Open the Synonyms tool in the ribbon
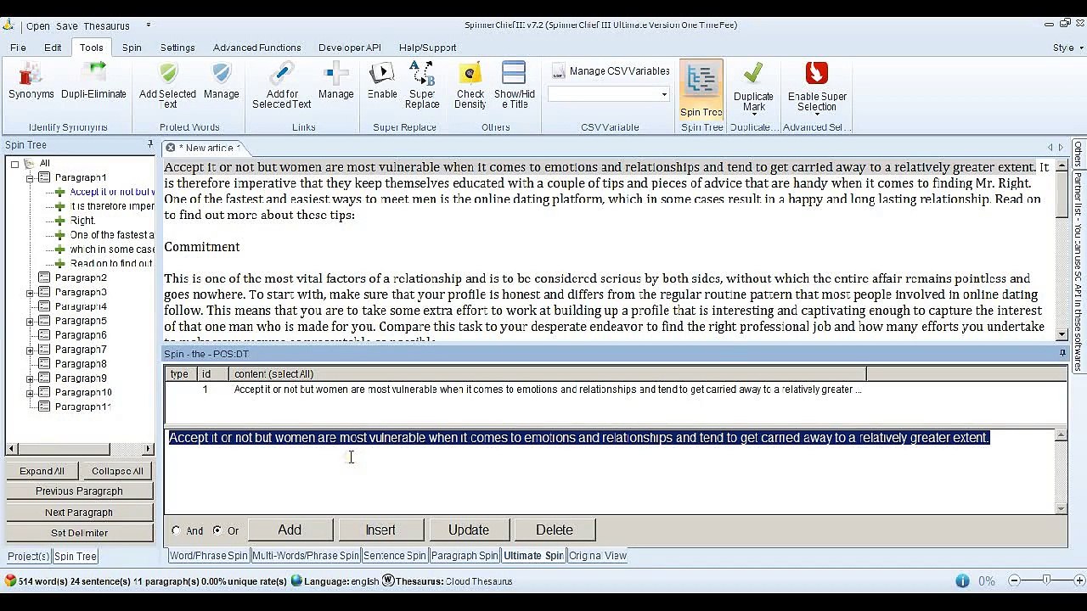Screen dimensions: 1087x611 (x=31, y=81)
